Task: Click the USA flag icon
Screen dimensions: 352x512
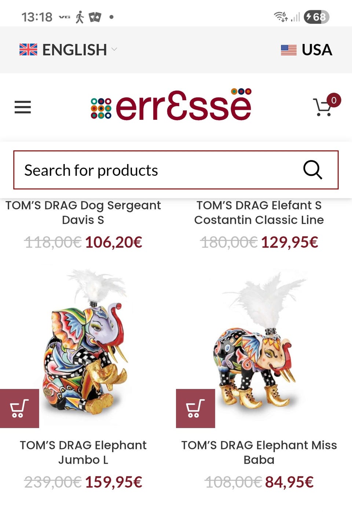Action: [x=288, y=50]
